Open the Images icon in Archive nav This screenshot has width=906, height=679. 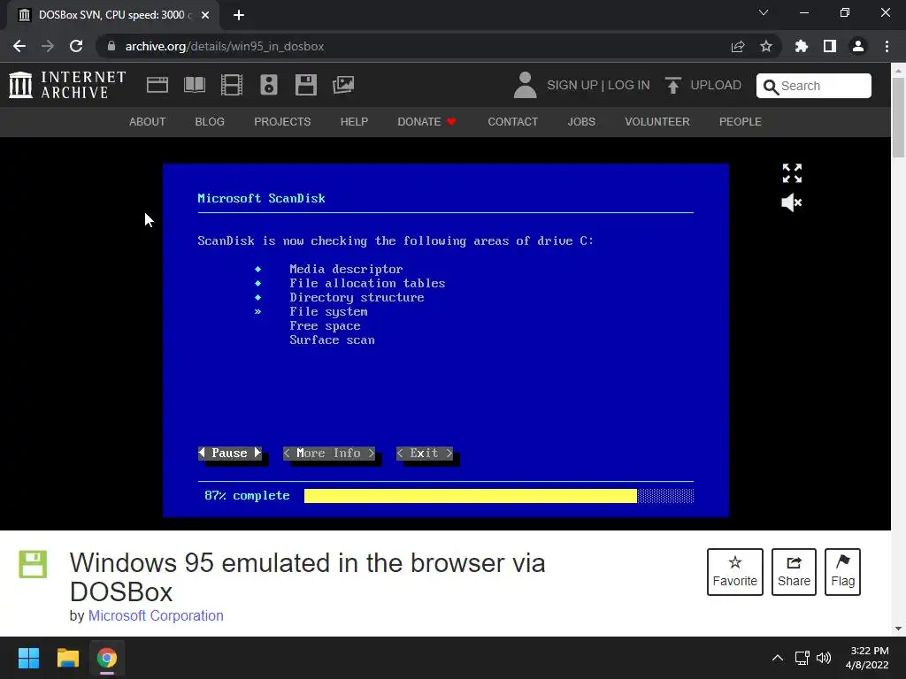point(343,85)
